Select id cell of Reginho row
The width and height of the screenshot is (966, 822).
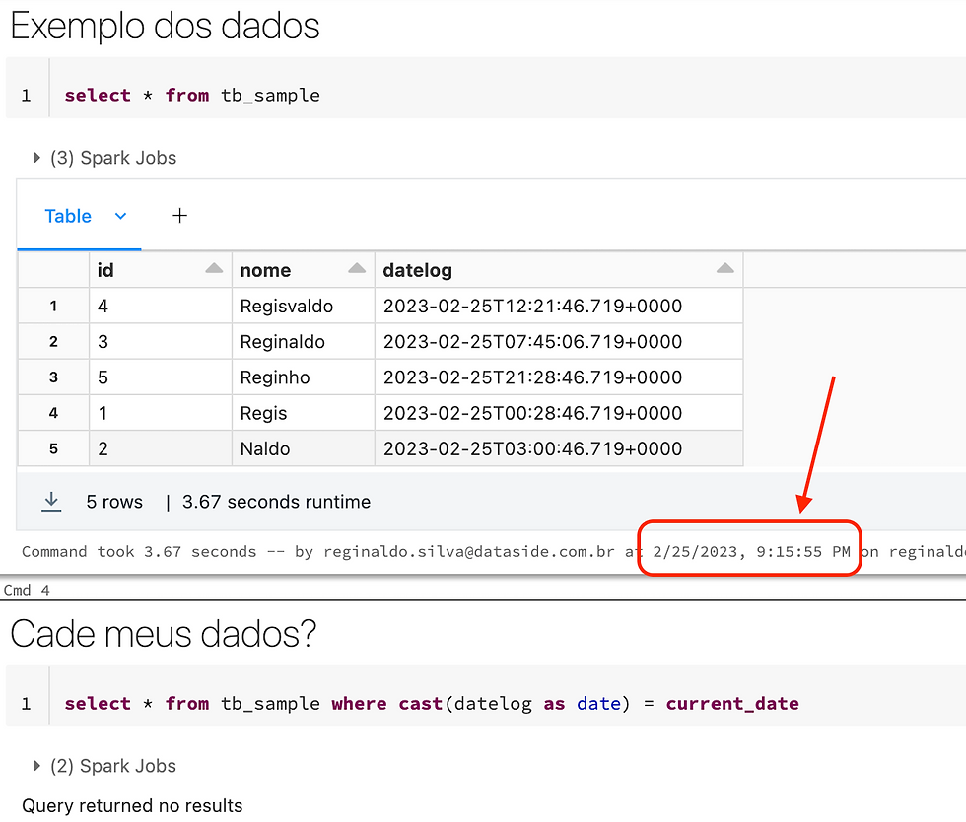[x=160, y=377]
